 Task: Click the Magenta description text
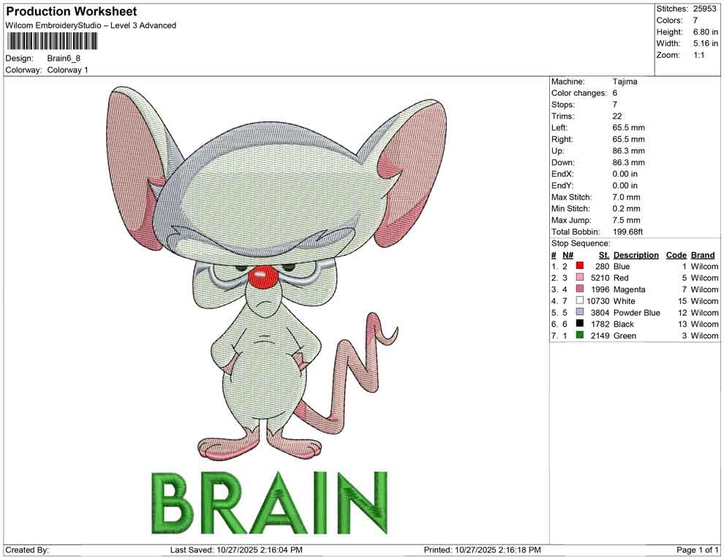pos(630,289)
